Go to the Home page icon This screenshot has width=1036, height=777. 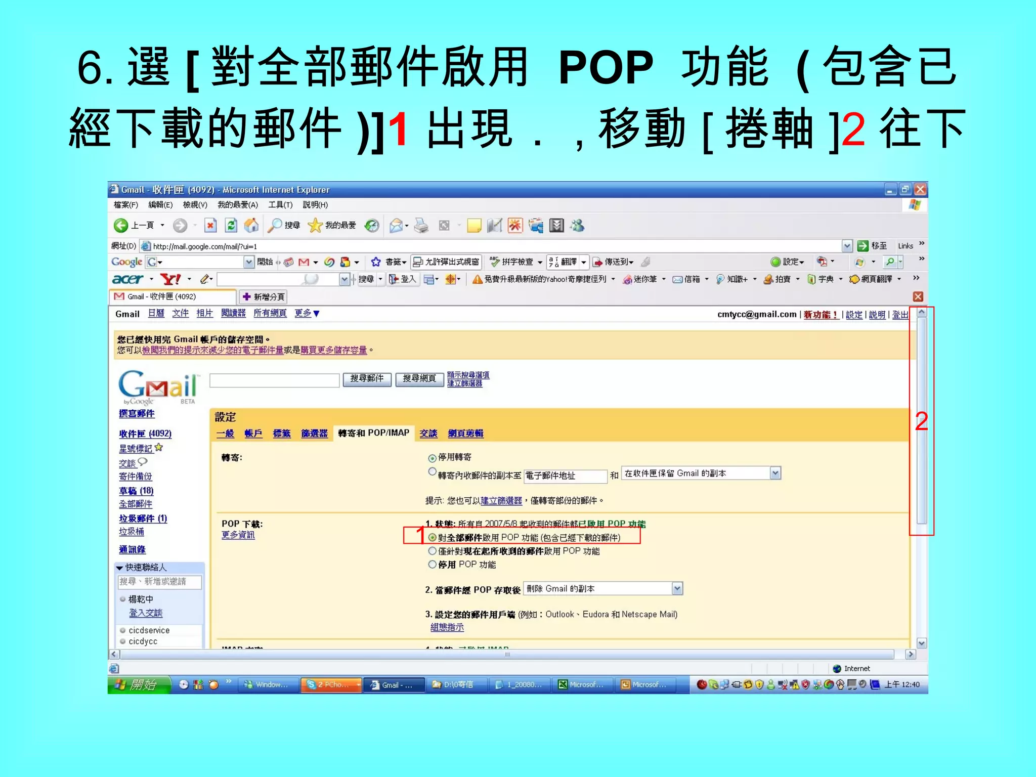(x=251, y=225)
